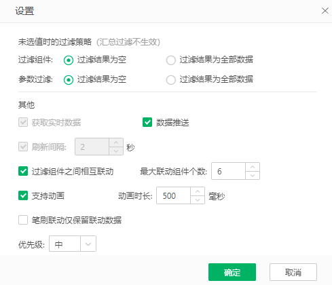Click the 确定 button
Viewport: 332px width, 285px height.
point(232,272)
